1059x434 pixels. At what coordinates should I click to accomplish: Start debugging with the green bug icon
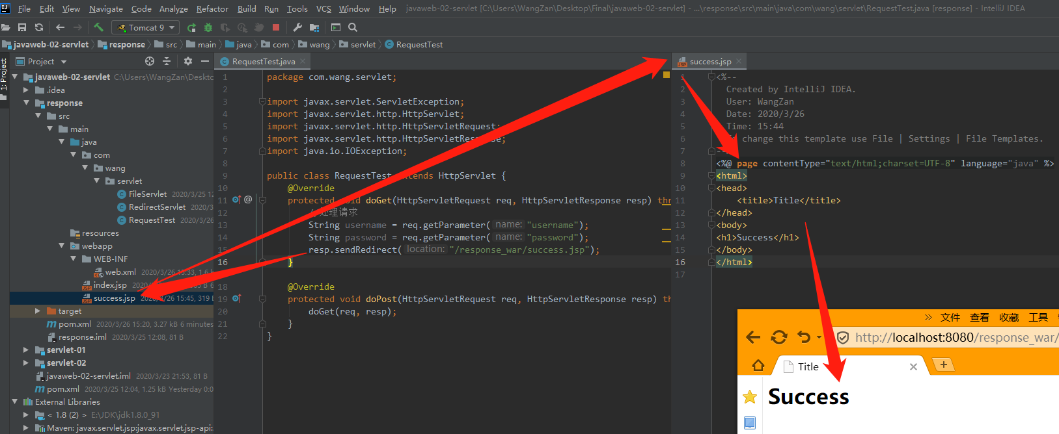pyautogui.click(x=208, y=27)
